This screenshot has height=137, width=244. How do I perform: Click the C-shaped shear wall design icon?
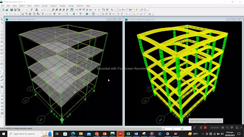coord(94,14)
